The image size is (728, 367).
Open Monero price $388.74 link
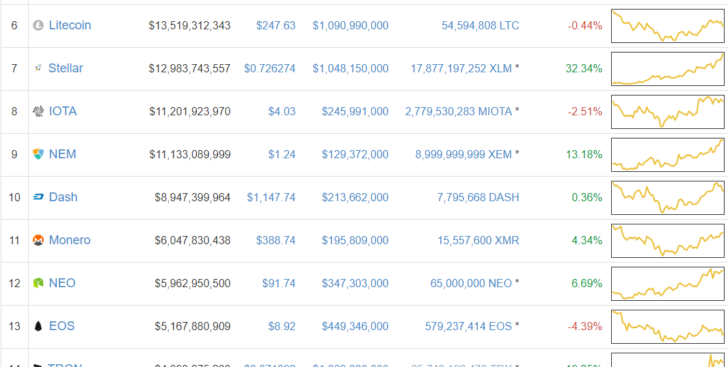[x=275, y=241]
